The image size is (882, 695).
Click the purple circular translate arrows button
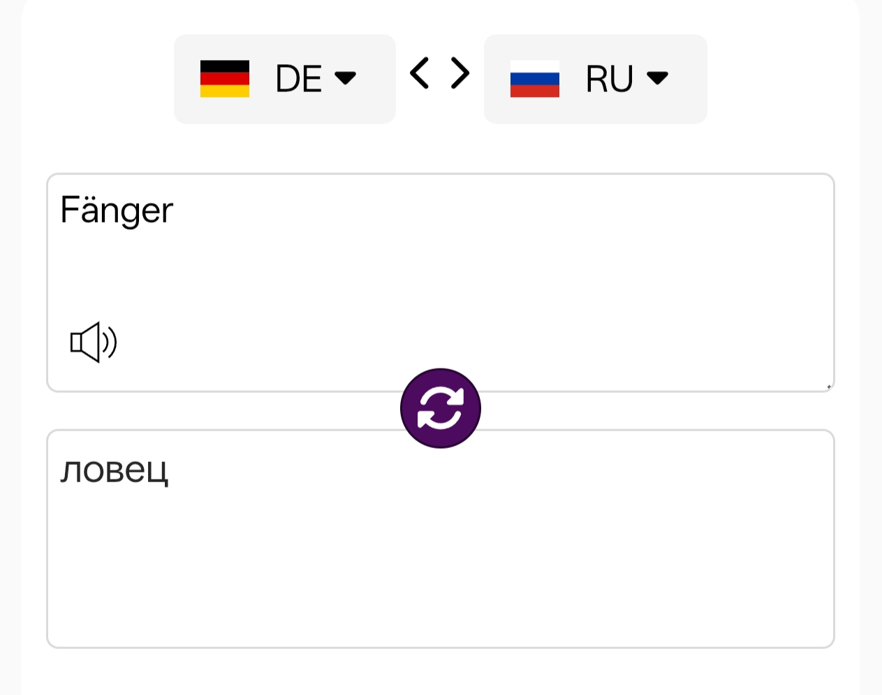(441, 408)
